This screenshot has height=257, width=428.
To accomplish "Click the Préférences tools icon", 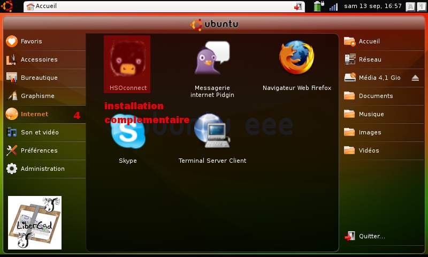I will [x=12, y=150].
